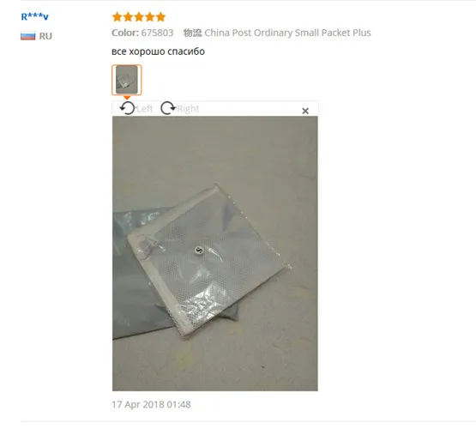Click the orange pointer below the thumbnail

(127, 98)
